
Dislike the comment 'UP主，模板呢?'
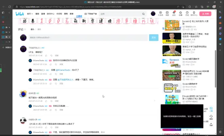tap(52, 55)
